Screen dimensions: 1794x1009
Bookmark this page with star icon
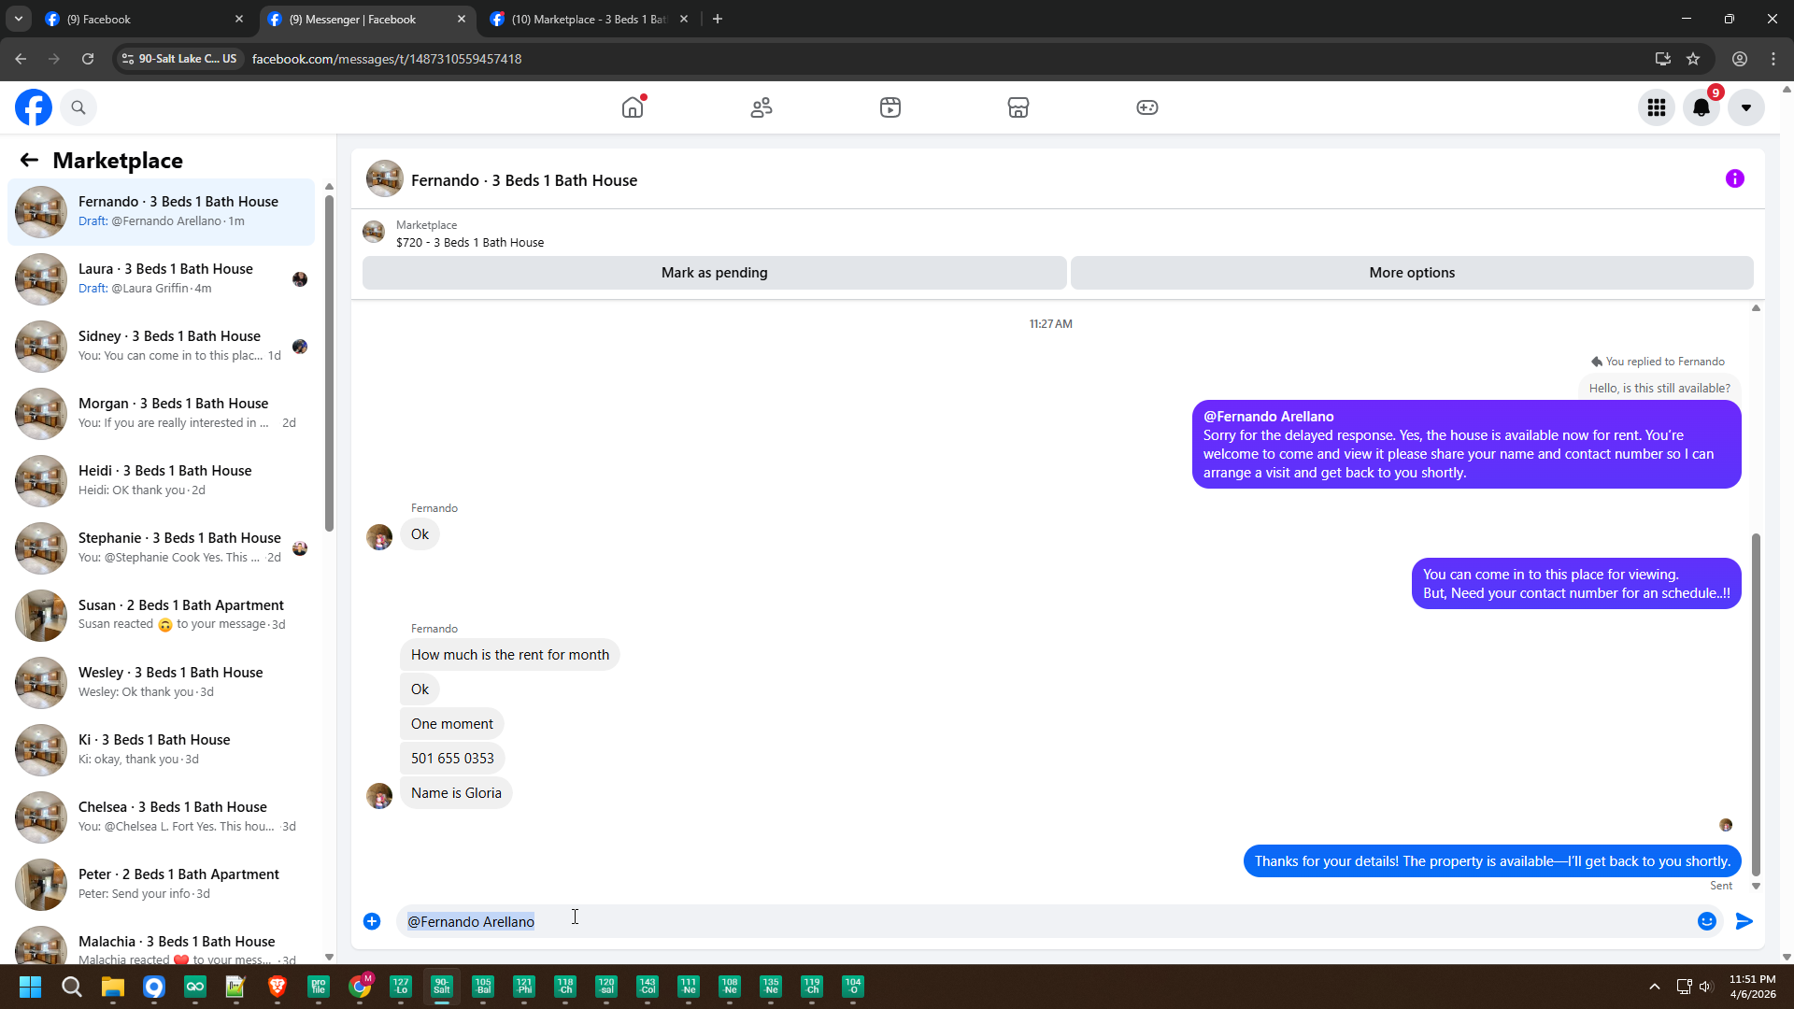click(x=1693, y=59)
